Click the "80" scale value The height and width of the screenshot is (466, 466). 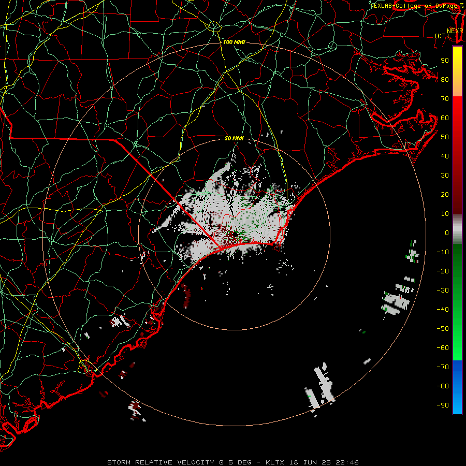[445, 80]
